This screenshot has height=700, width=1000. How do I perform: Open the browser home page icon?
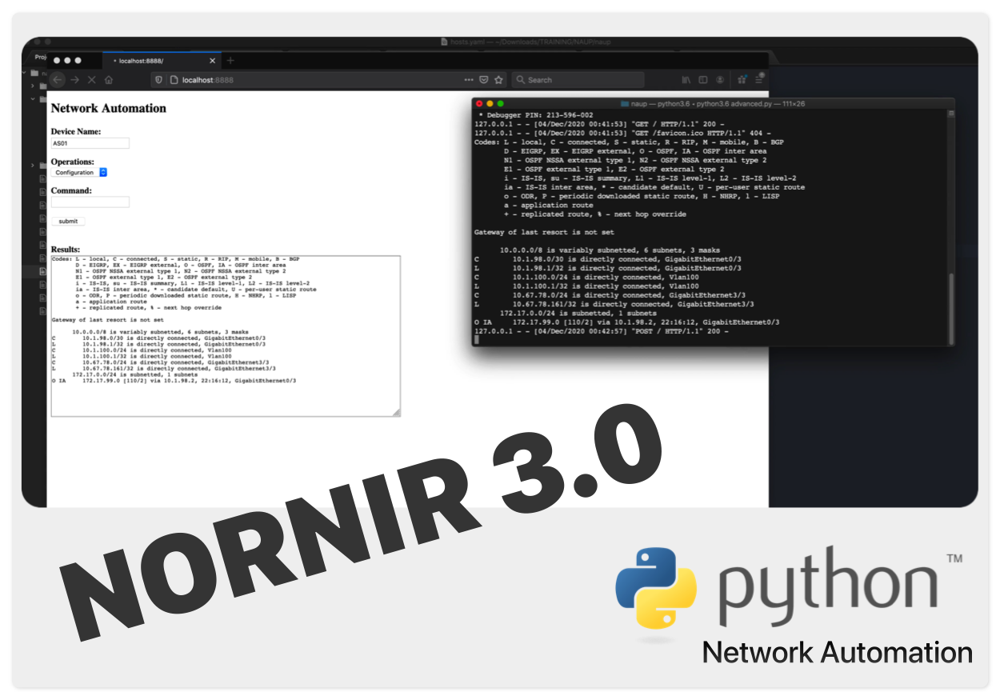point(109,80)
